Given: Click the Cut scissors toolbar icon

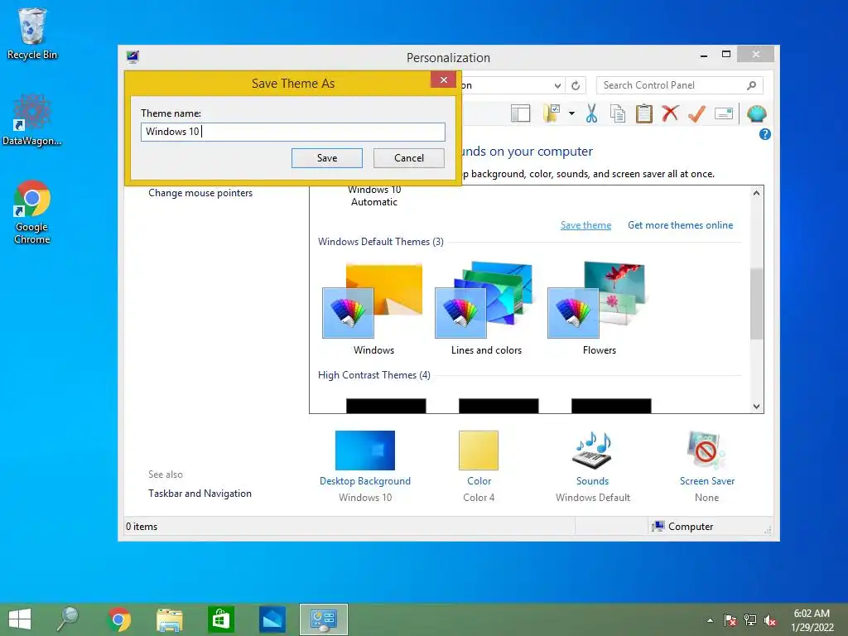Looking at the screenshot, I should [x=591, y=113].
